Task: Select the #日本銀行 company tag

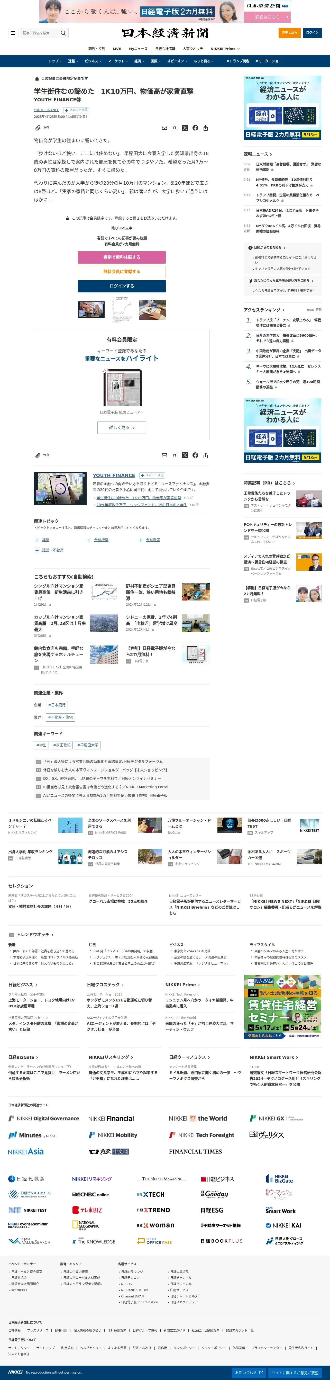Action: 57,705
